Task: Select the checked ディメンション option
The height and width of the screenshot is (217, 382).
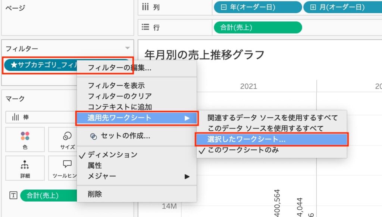Action: (112, 155)
